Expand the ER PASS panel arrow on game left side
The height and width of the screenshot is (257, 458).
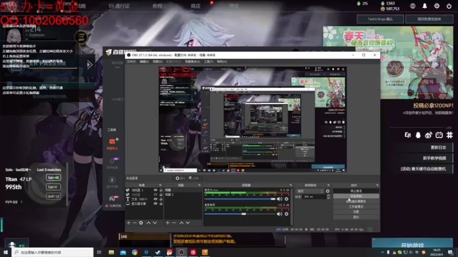tap(90, 65)
